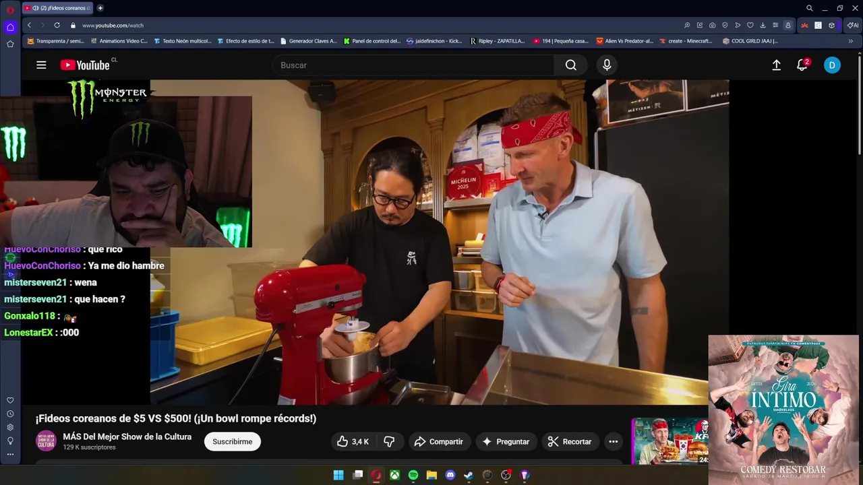Click the YouTube search magnifier button

click(571, 65)
